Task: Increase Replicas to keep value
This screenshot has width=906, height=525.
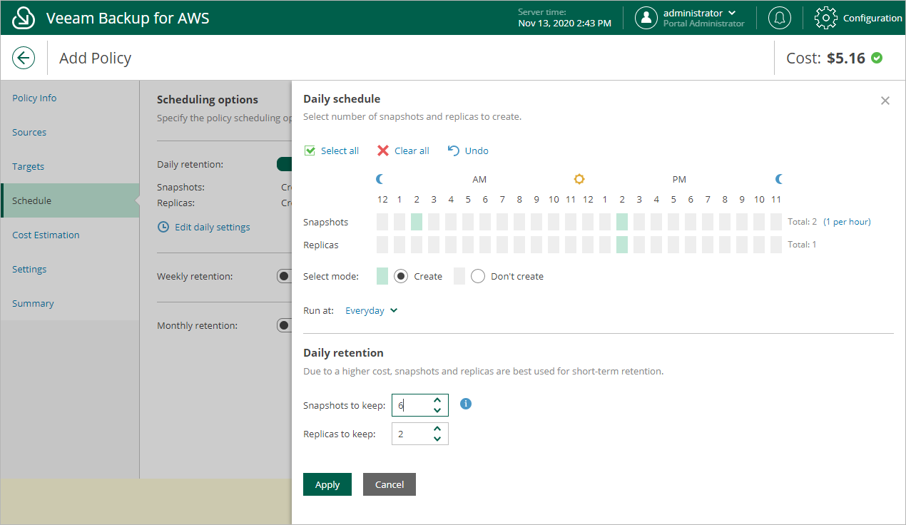Action: pyautogui.click(x=437, y=429)
